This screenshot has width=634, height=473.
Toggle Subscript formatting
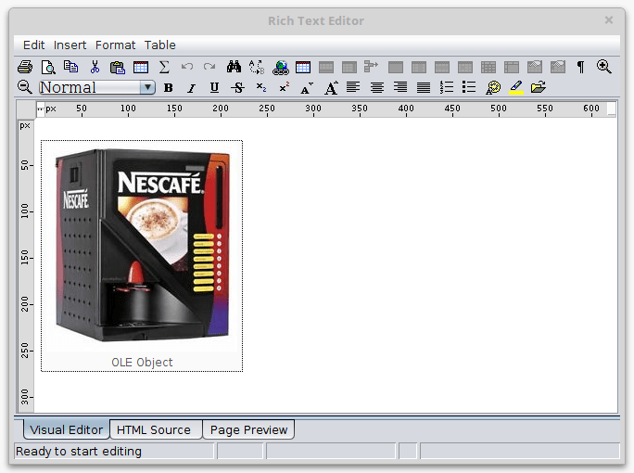point(261,88)
